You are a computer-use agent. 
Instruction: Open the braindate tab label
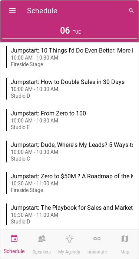point(97,252)
